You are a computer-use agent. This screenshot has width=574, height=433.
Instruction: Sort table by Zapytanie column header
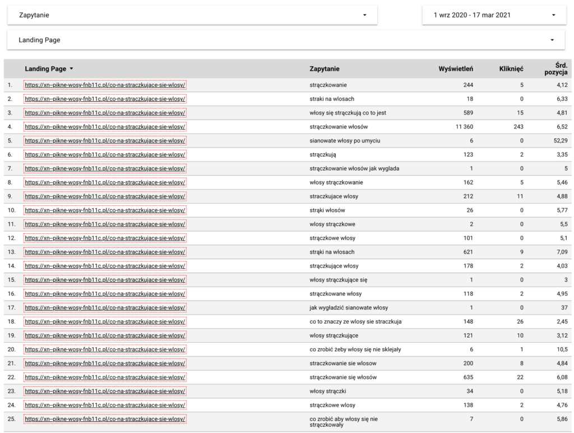[324, 69]
